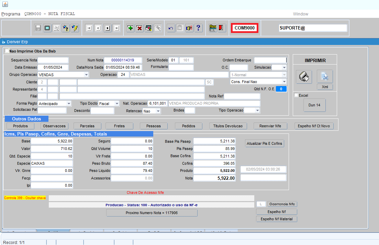Click the Num Nota field
This screenshot has height=245, width=379.
[x=123, y=60]
